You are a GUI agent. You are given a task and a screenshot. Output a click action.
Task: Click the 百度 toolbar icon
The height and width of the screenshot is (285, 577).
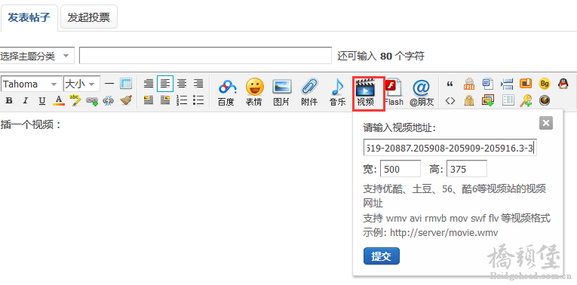tap(226, 92)
